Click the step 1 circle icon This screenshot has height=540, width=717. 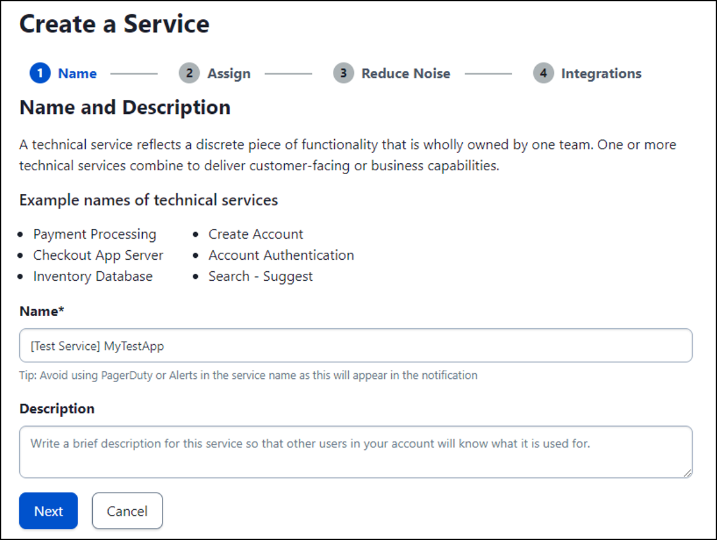40,74
